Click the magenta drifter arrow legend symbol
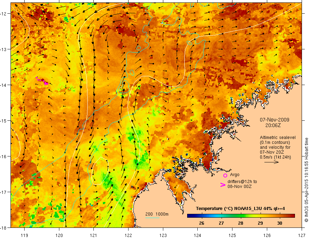309x238 pixels. (x=223, y=185)
